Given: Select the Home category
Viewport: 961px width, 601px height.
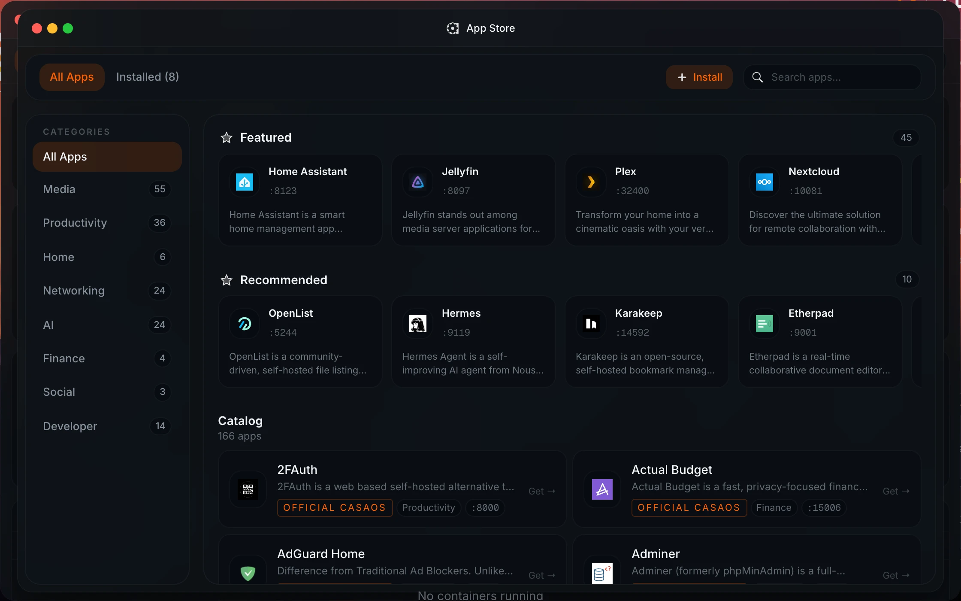Looking at the screenshot, I should click(107, 257).
